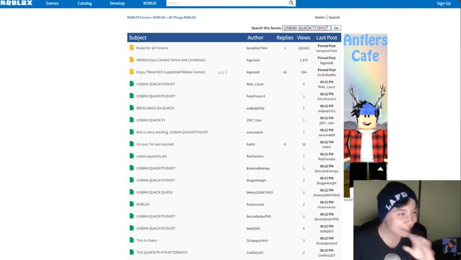461x260 pixels.
Task: Click the webcam overlay video
Action: (x=407, y=220)
